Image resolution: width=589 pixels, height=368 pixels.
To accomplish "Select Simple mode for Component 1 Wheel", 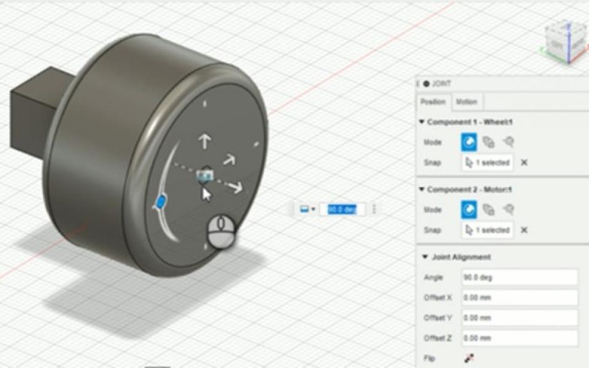I will 468,142.
